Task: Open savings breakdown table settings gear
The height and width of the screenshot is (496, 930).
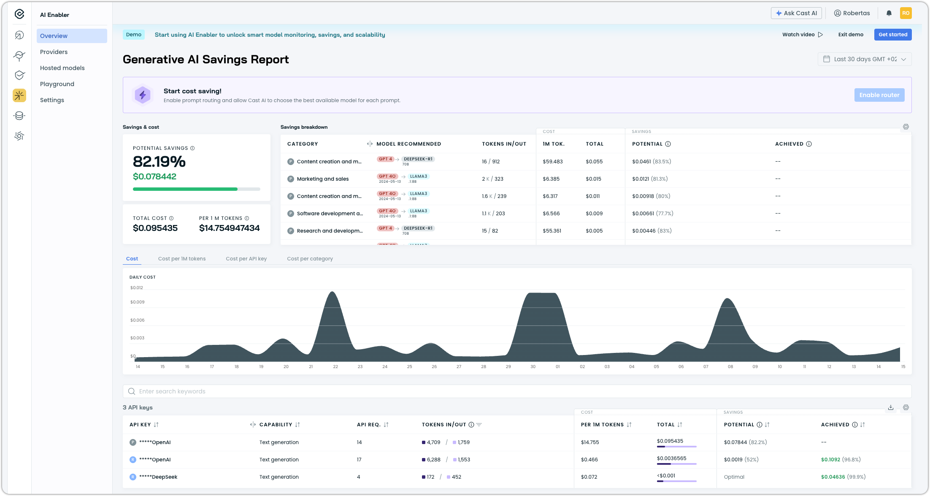Action: [906, 127]
